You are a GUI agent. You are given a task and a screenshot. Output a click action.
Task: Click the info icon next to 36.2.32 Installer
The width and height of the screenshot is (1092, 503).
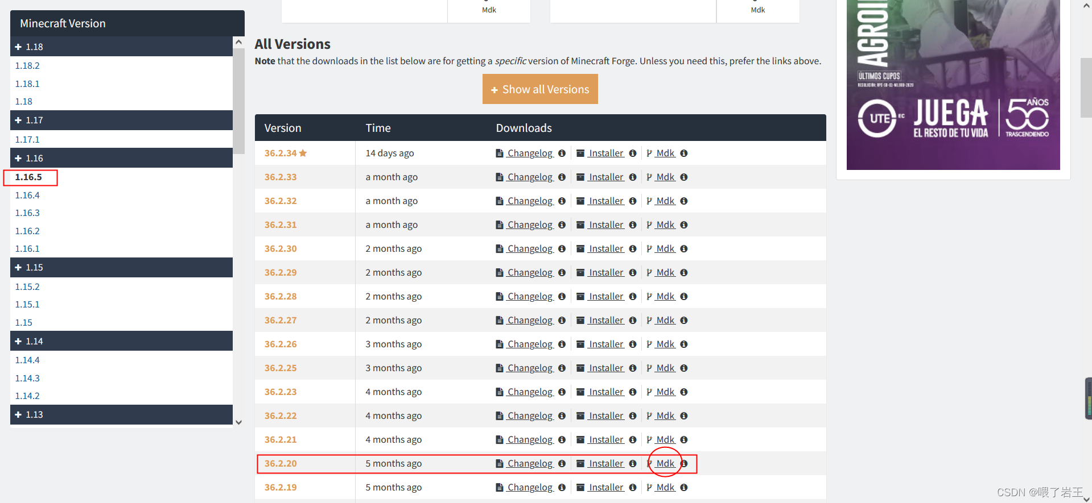pyautogui.click(x=632, y=201)
